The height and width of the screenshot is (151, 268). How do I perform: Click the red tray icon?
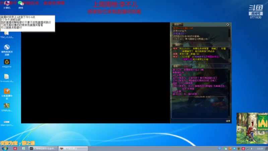click(x=243, y=149)
